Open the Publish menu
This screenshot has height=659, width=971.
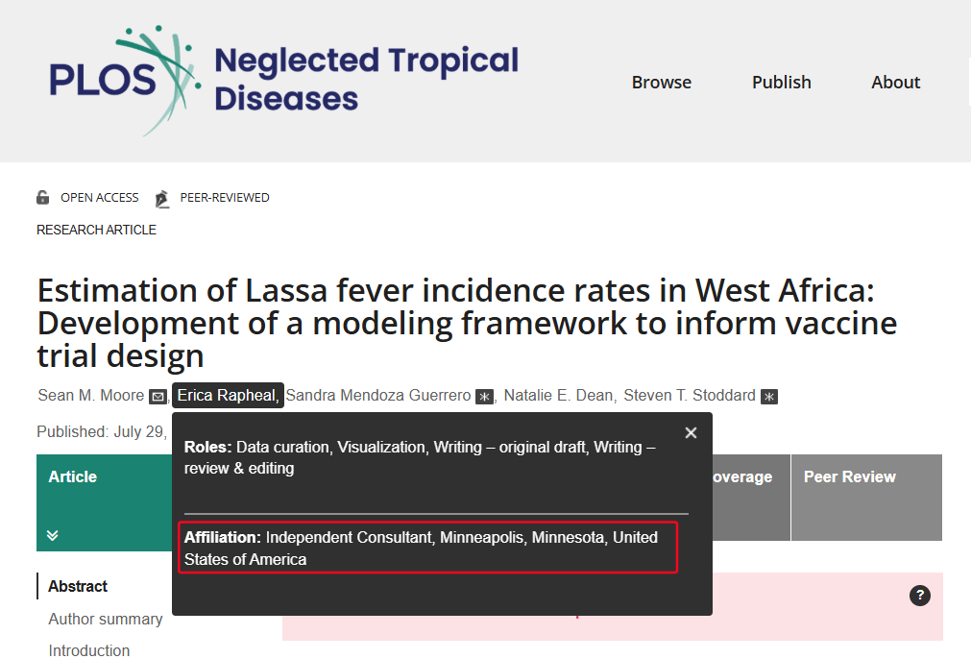(x=781, y=83)
